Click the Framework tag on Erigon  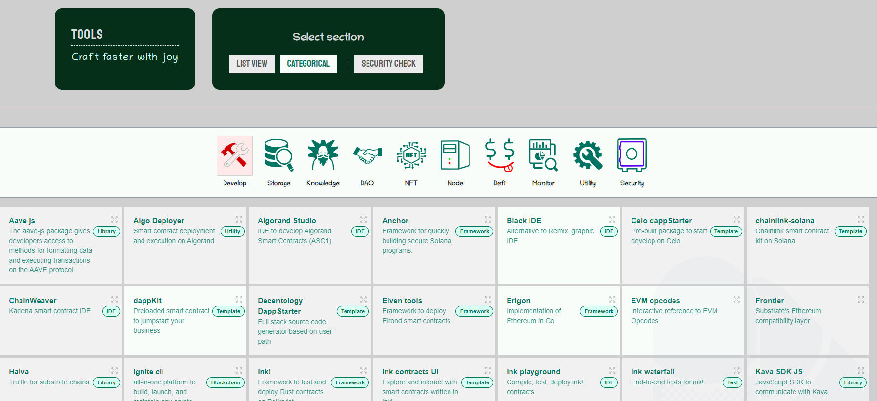click(x=599, y=311)
